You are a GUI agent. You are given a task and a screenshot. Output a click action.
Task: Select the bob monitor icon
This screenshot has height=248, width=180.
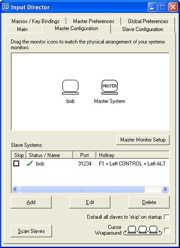coord(70,87)
